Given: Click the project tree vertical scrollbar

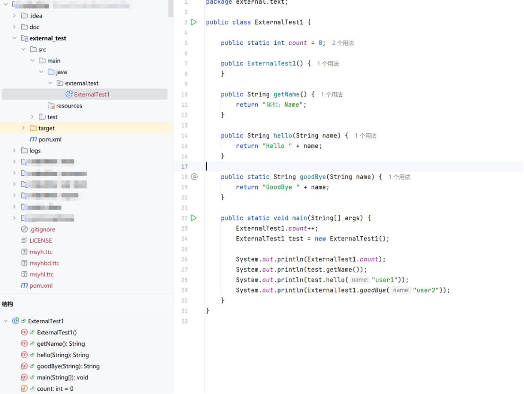Looking at the screenshot, I should [170, 9].
